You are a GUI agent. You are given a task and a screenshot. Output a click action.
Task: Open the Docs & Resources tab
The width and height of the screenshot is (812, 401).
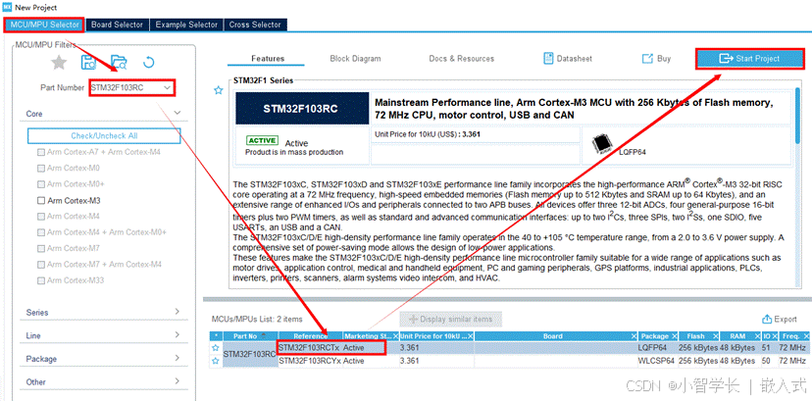tap(462, 59)
